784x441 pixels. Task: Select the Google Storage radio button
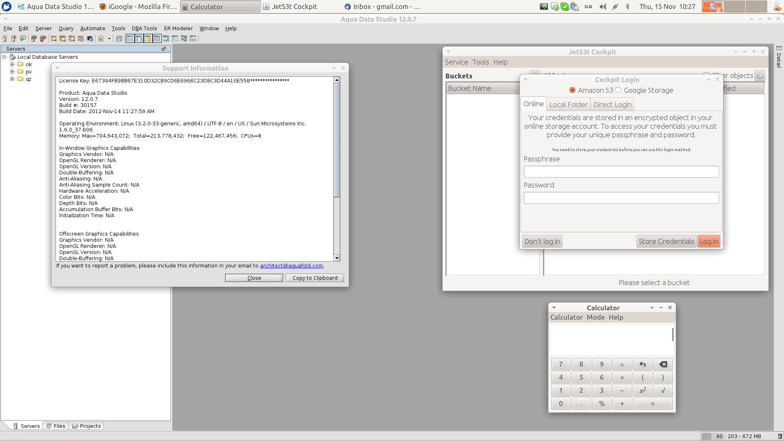(618, 90)
